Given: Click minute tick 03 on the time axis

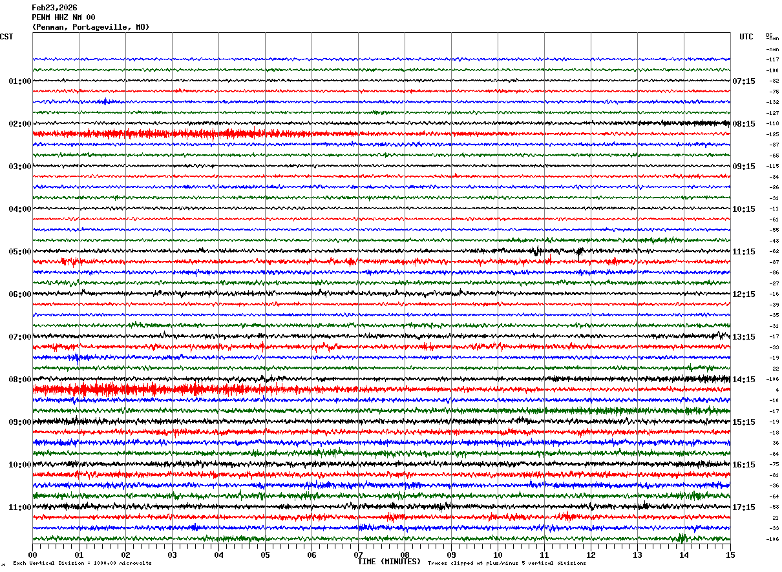Looking at the screenshot, I should click(172, 555).
